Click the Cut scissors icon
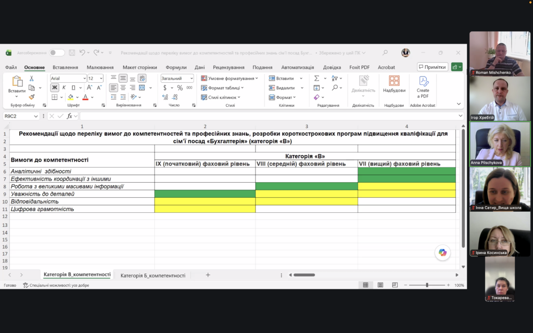Viewport: 533px width, 333px height. click(31, 79)
